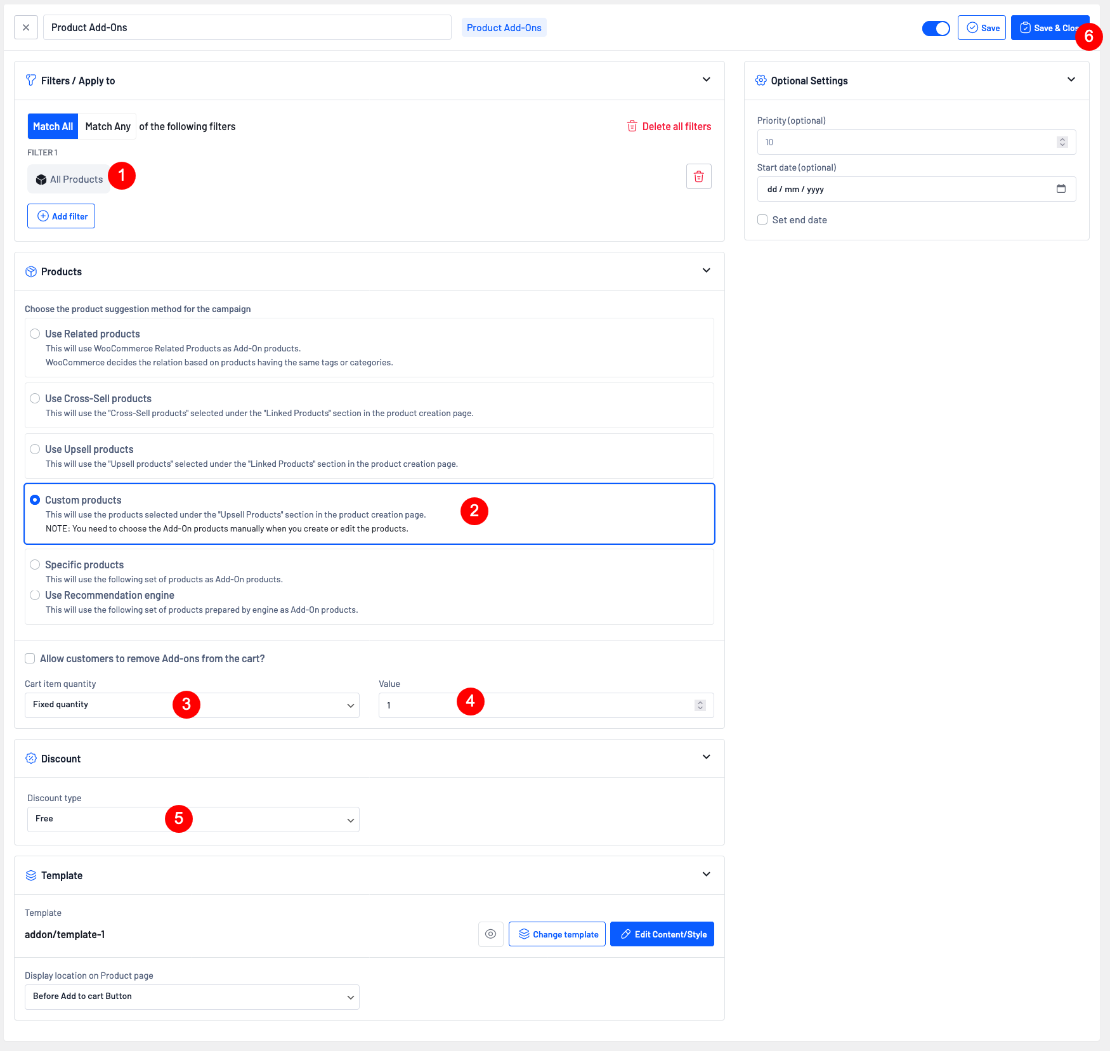Preview template with the eye icon
The image size is (1110, 1051).
click(x=490, y=934)
